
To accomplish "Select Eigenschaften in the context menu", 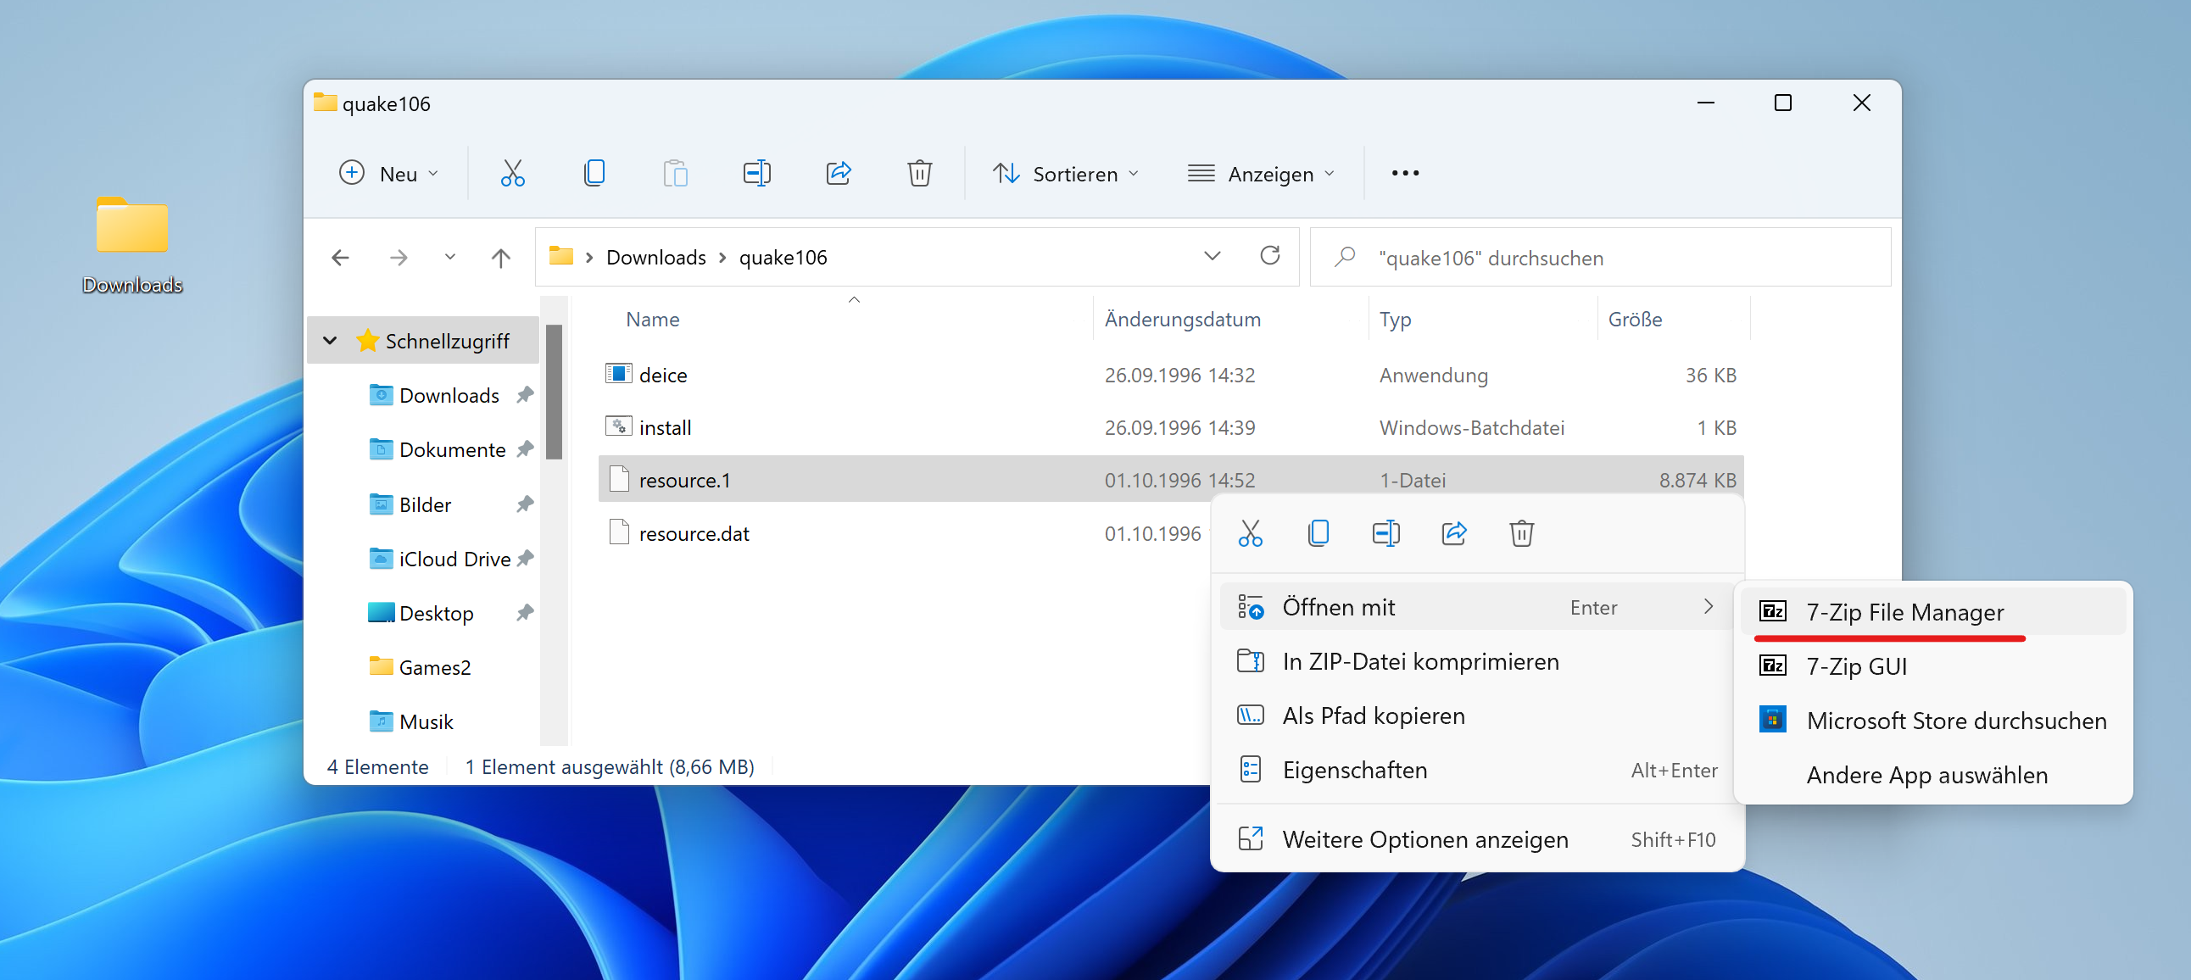I will (x=1354, y=770).
